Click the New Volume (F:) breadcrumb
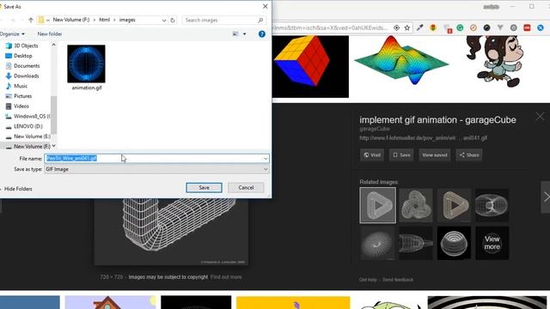This screenshot has height=309, width=550. click(x=71, y=20)
